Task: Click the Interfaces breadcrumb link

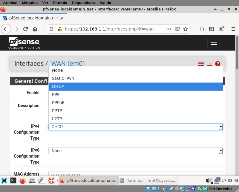Action: point(29,64)
